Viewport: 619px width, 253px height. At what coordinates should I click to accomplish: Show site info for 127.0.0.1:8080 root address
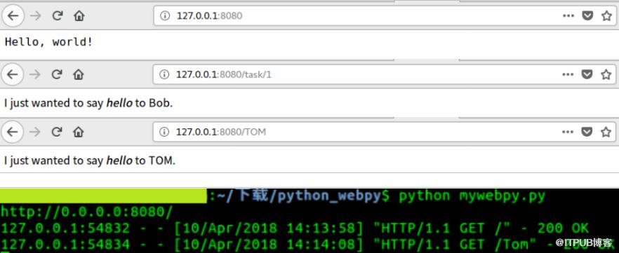(x=165, y=15)
